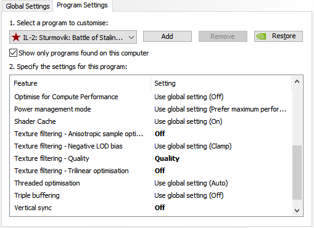314x228 pixels.
Task: Open Triple buffering setting value
Action: pyautogui.click(x=189, y=195)
